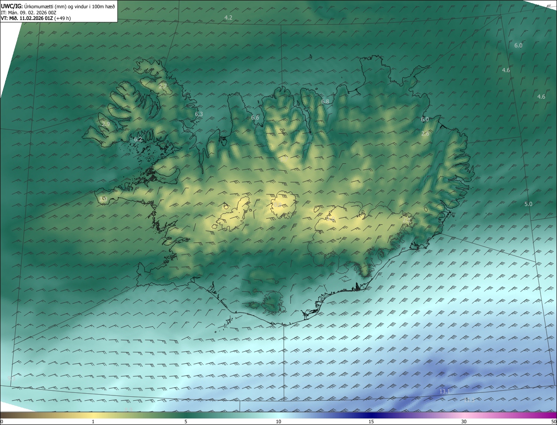Pick the '2.6' value label
The width and height of the screenshot is (557, 425).
tap(425, 133)
